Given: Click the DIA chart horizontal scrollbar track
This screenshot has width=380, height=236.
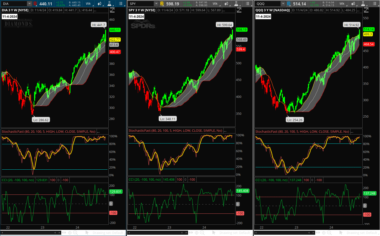Looking at the screenshot, I should 31,233.
